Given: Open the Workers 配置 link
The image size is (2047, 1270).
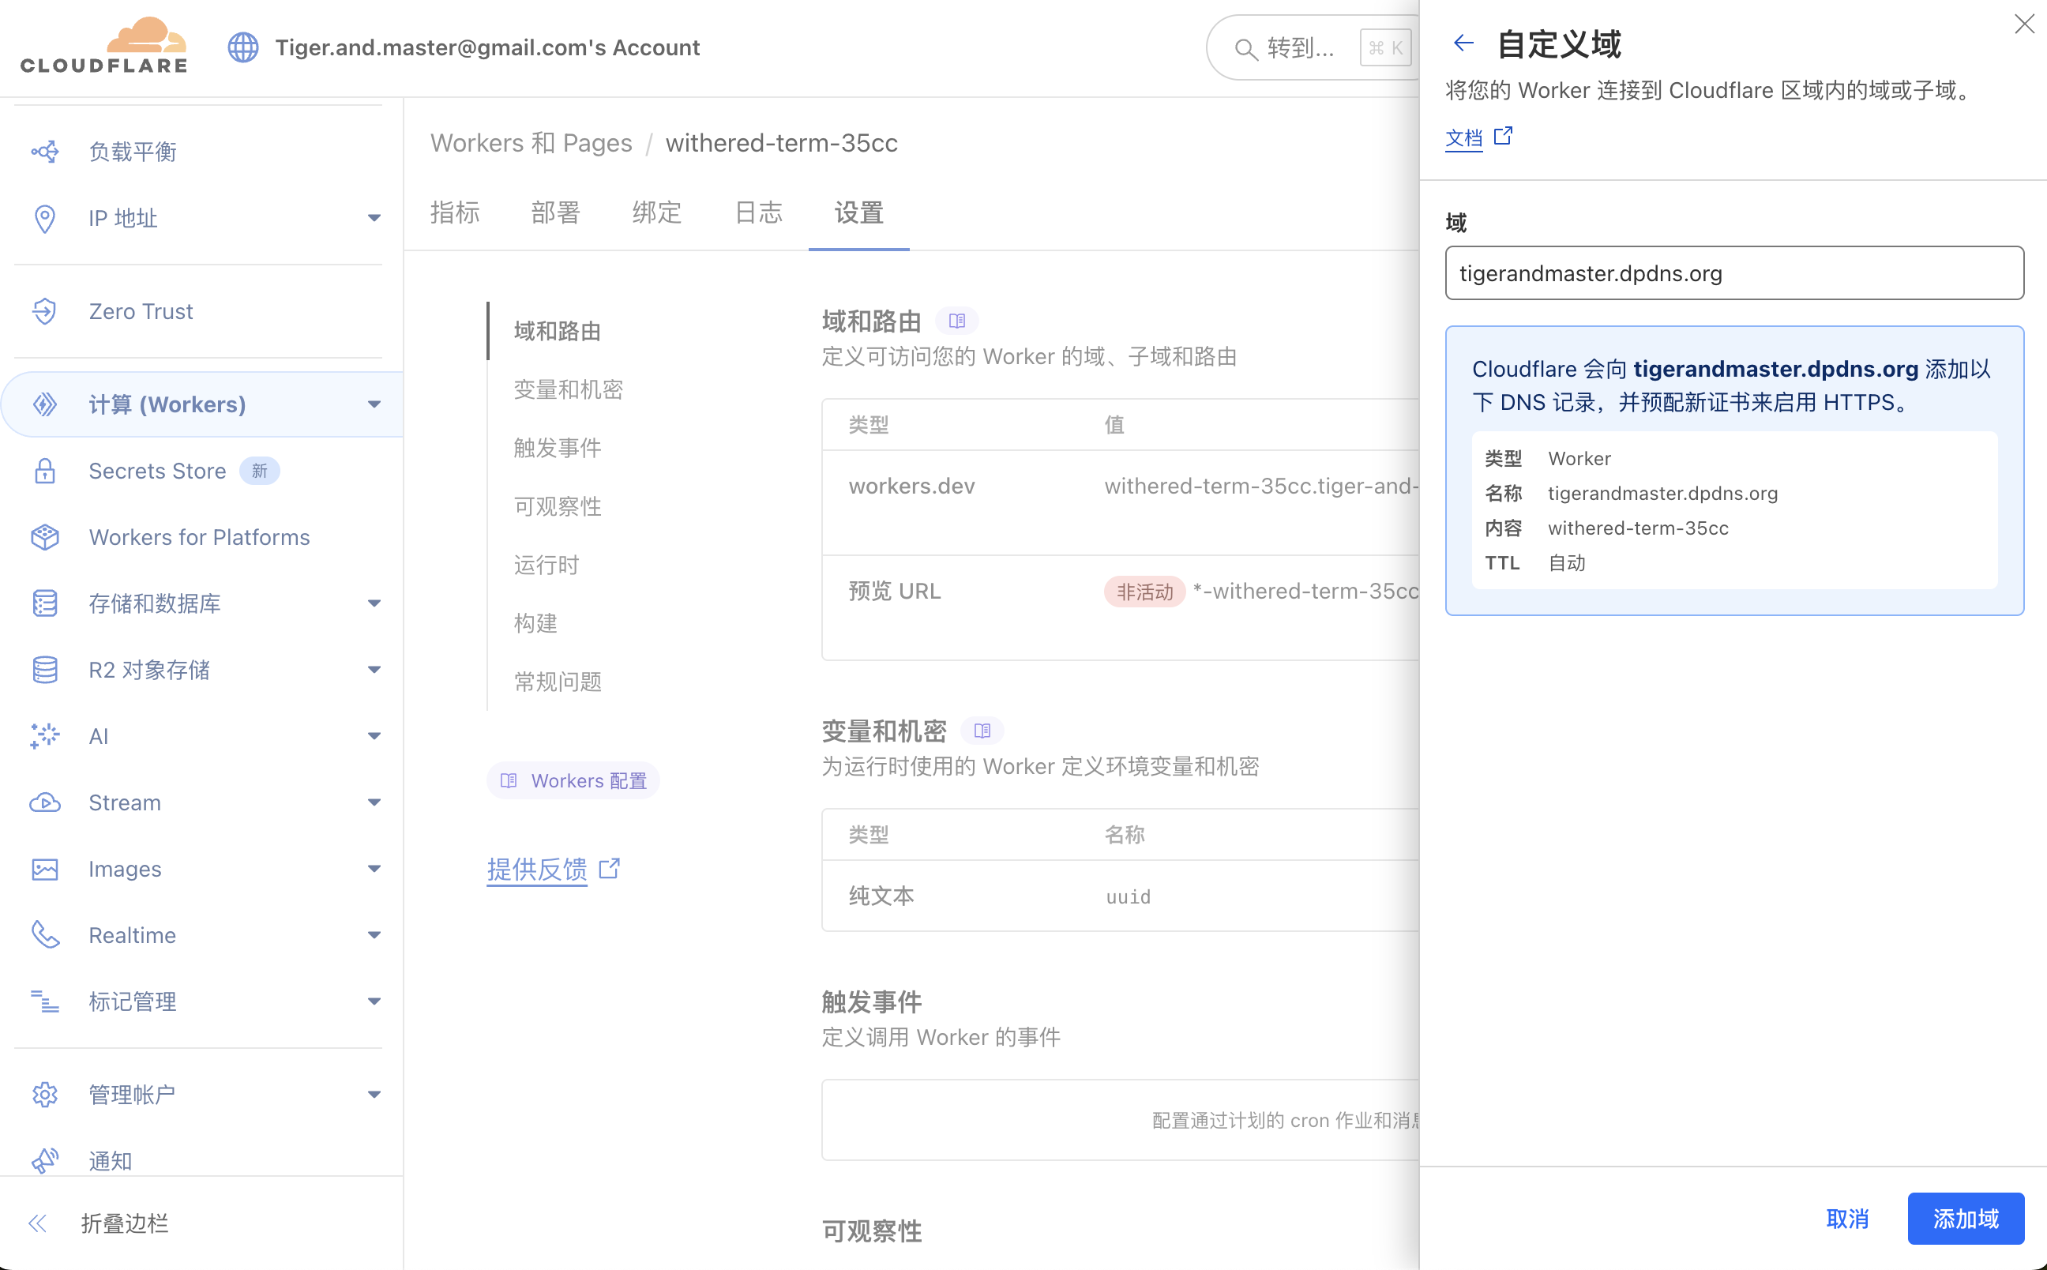Looking at the screenshot, I should click(x=573, y=780).
